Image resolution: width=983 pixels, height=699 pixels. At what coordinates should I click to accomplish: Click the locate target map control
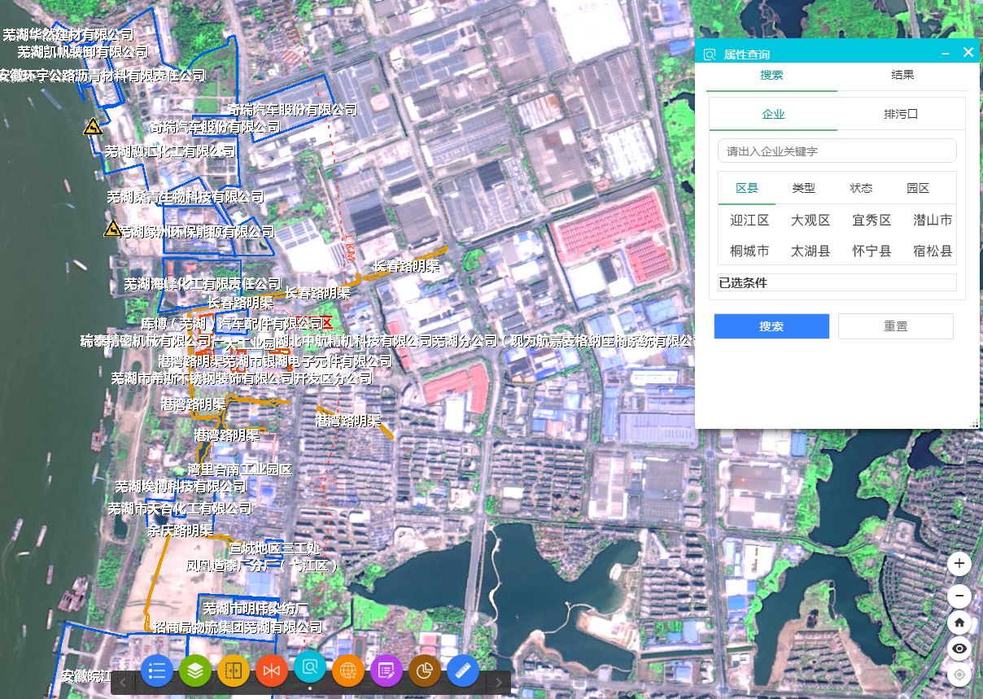(959, 675)
